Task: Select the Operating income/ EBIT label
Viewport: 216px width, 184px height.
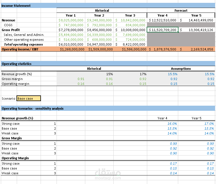Action: tap(20, 49)
